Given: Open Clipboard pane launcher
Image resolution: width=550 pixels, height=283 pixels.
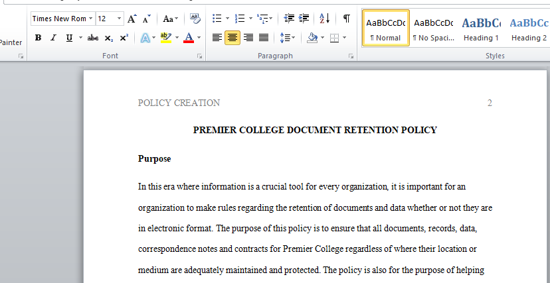Looking at the screenshot, I should point(21,56).
